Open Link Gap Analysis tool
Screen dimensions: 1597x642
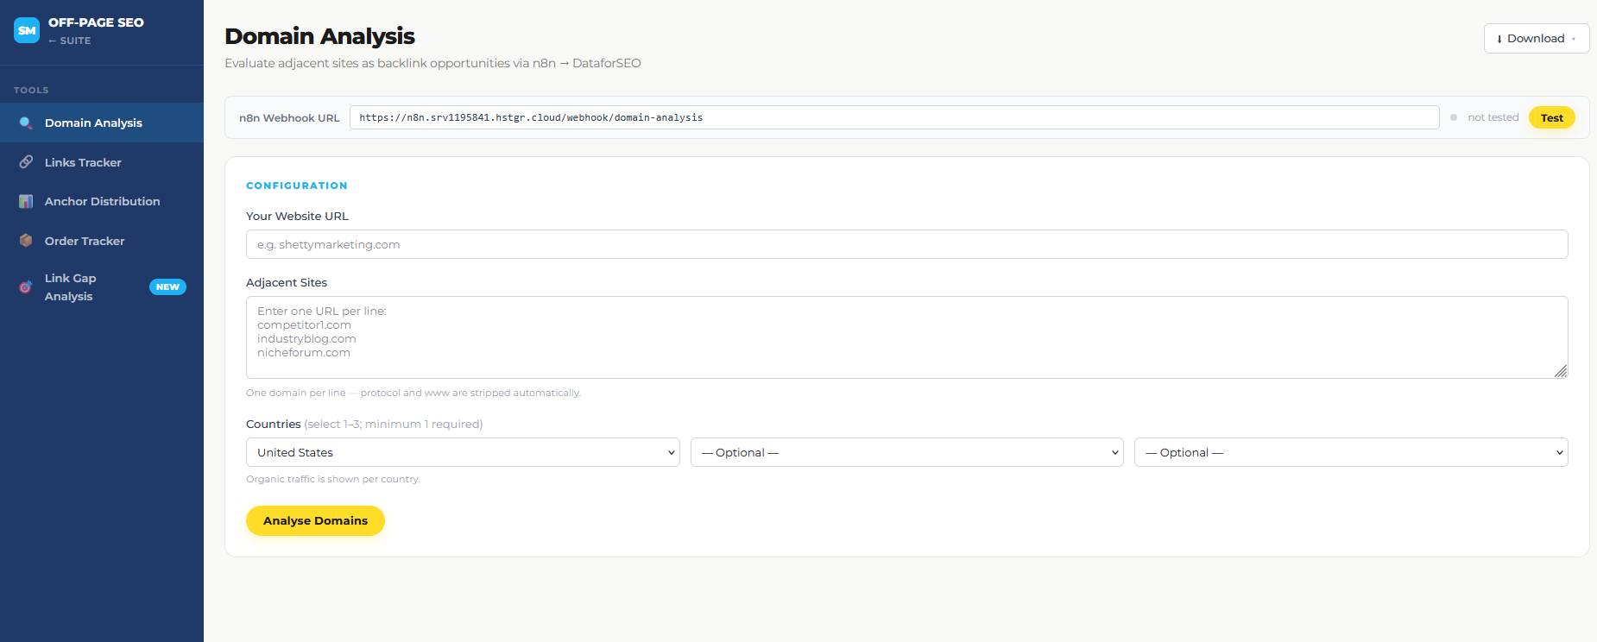click(x=102, y=287)
